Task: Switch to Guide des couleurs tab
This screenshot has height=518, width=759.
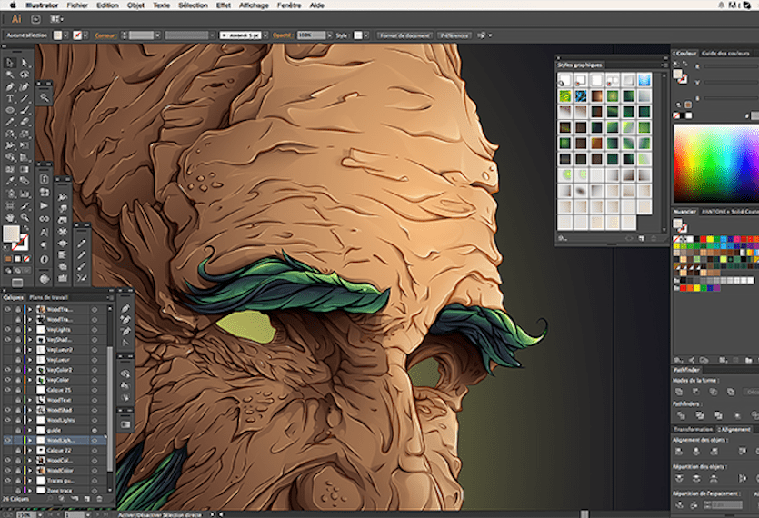Action: [x=725, y=54]
